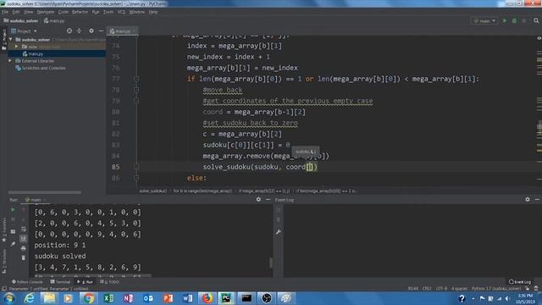Toggle the fold marker on line 86
Image resolution: width=542 pixels, height=305 pixels.
(136, 178)
